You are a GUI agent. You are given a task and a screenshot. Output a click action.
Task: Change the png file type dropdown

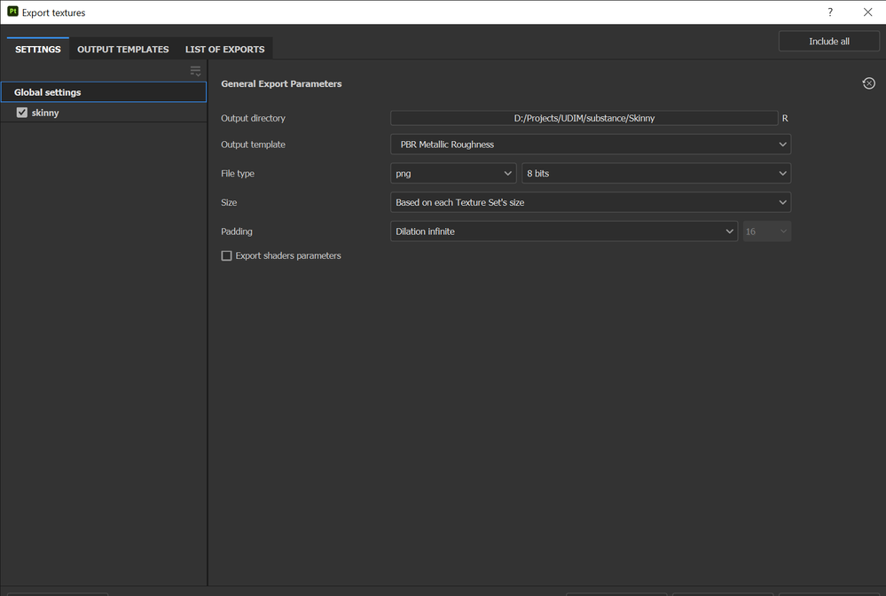(453, 173)
